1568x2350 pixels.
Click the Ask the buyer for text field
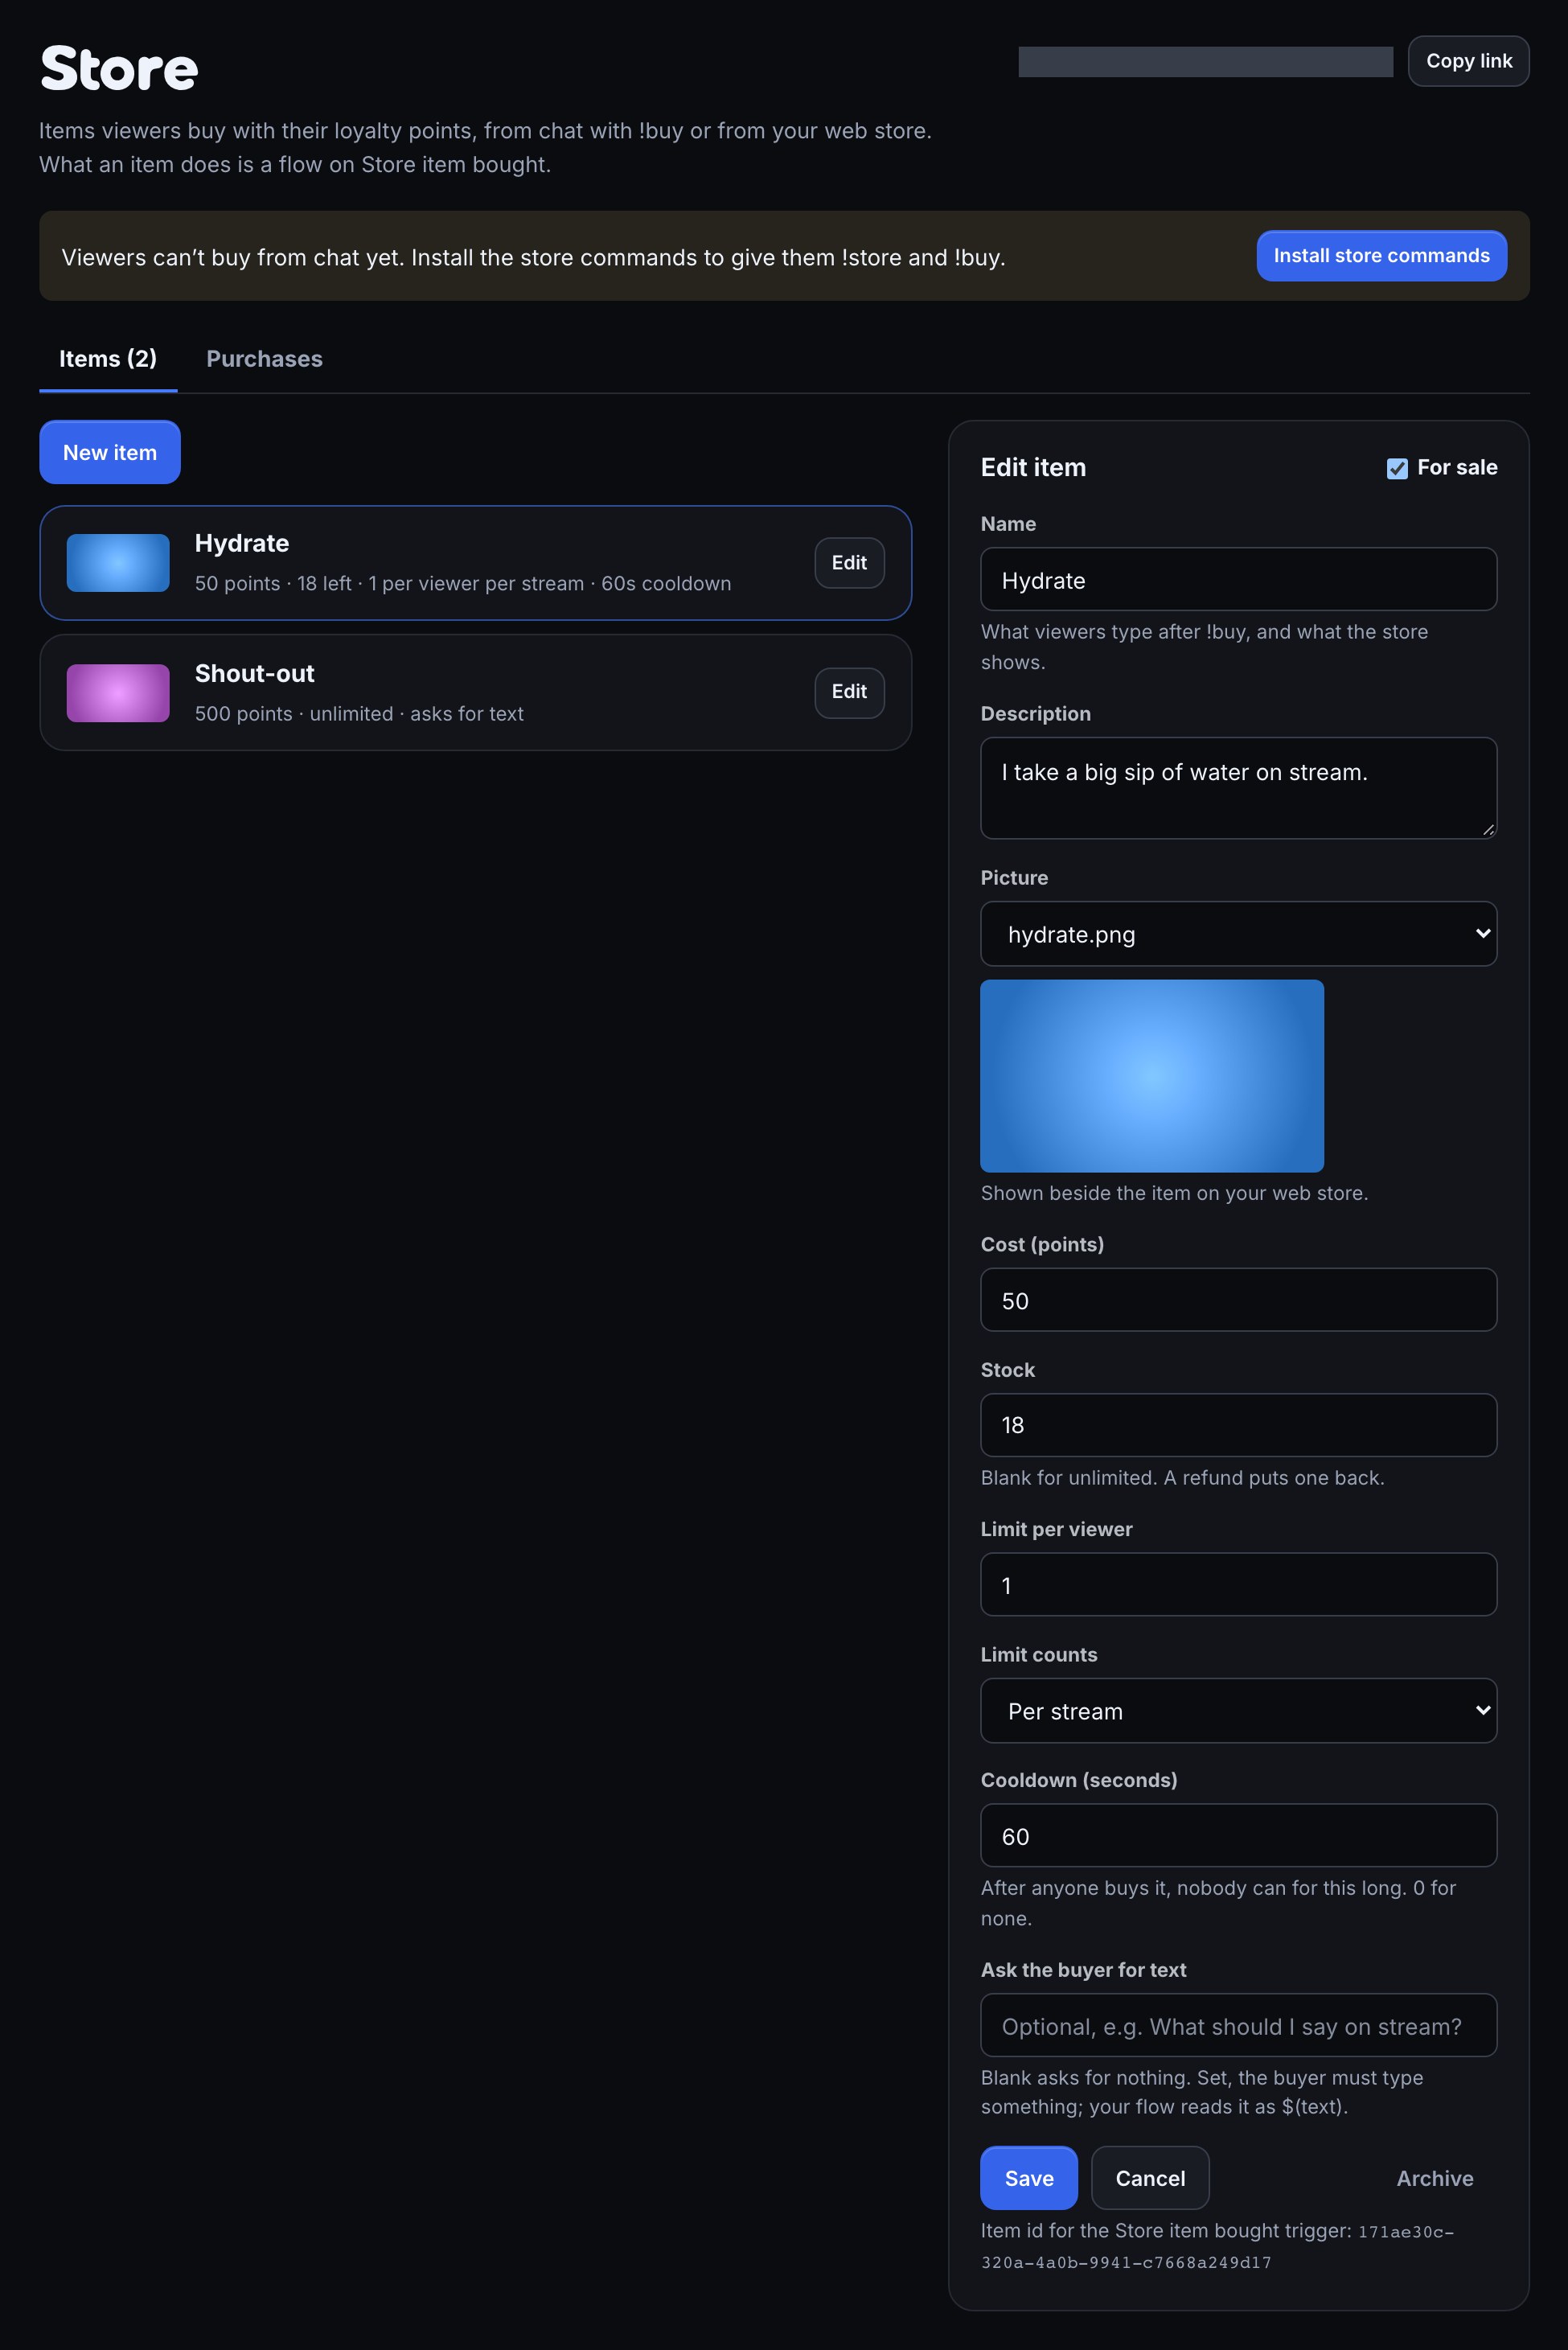tap(1238, 2025)
